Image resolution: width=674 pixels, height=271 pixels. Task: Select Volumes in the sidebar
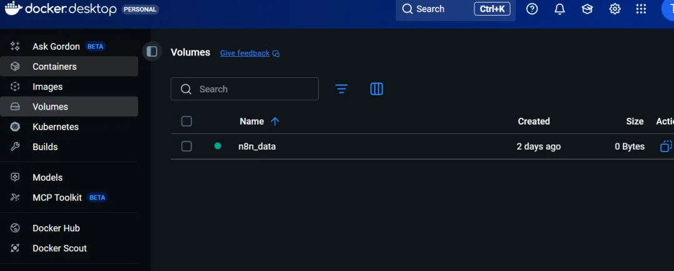(69, 107)
